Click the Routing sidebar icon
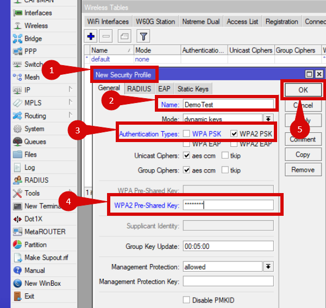This screenshot has width=326, height=308. point(18,116)
